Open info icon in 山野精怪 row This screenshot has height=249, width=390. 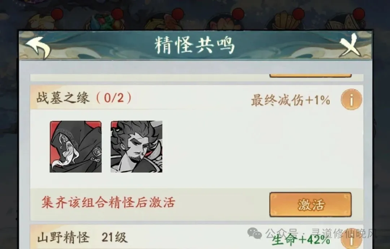(x=351, y=238)
